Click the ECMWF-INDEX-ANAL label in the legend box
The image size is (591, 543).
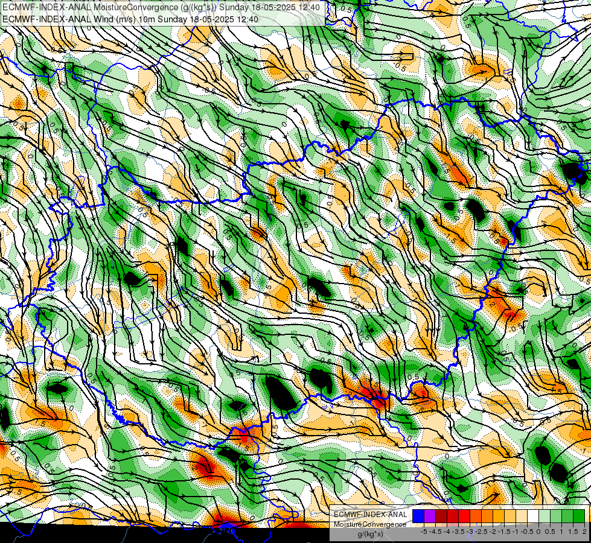tap(371, 515)
